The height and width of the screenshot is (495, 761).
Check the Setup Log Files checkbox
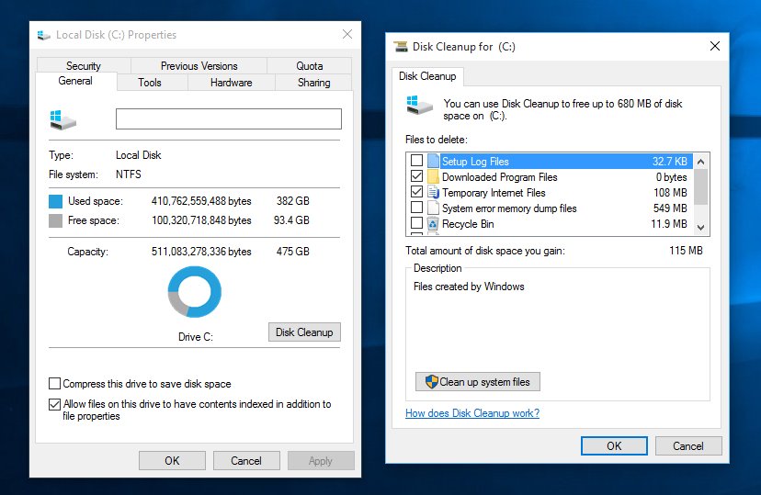[x=416, y=161]
